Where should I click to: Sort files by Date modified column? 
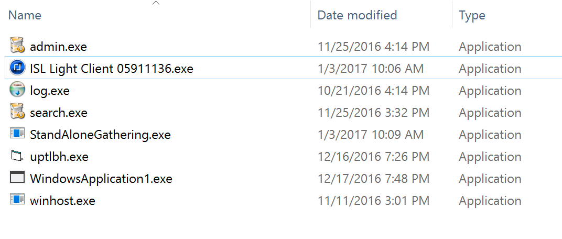(357, 15)
